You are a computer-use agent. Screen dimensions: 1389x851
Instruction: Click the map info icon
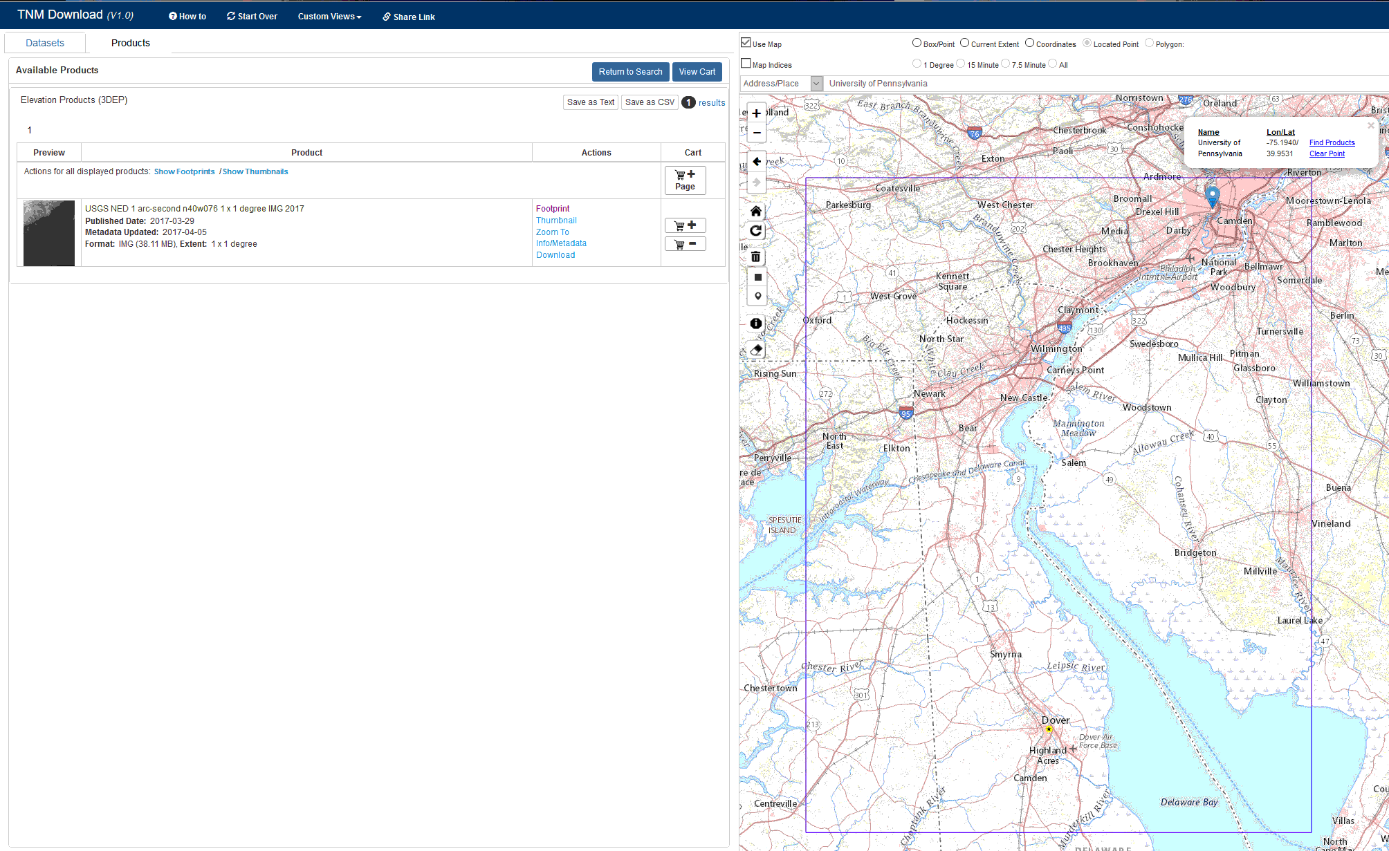point(756,324)
